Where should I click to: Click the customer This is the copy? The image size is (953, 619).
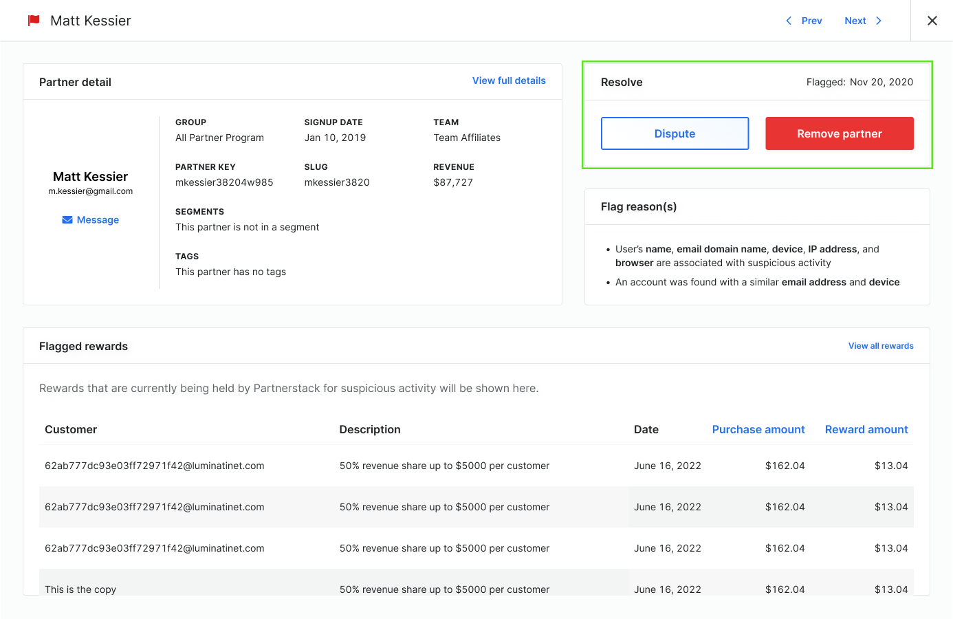pyautogui.click(x=80, y=589)
